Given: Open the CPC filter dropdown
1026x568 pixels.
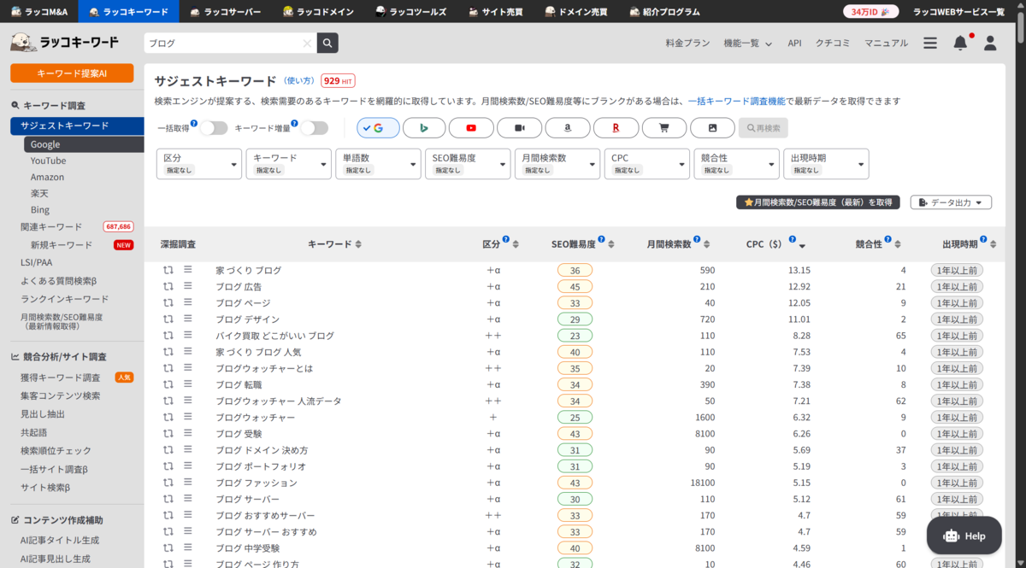Looking at the screenshot, I should point(647,164).
